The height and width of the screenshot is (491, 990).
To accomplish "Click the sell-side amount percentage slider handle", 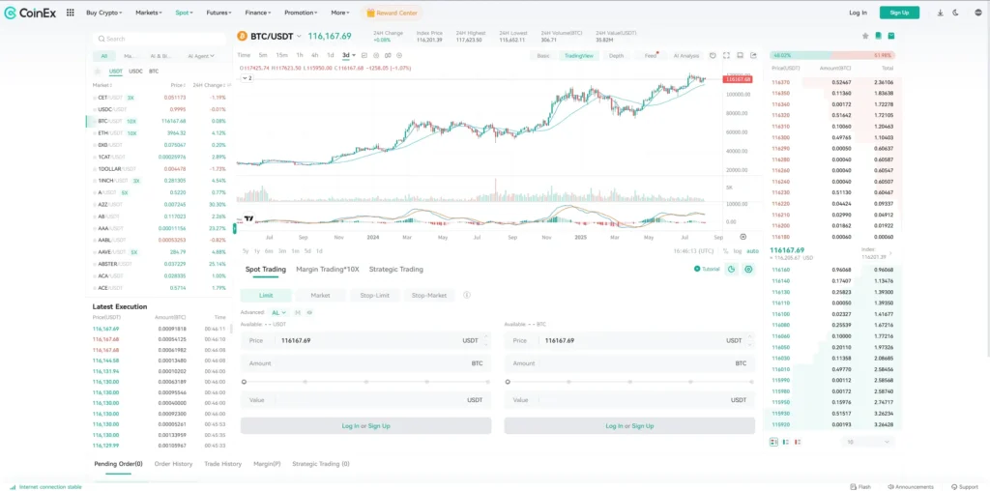I will 508,382.
